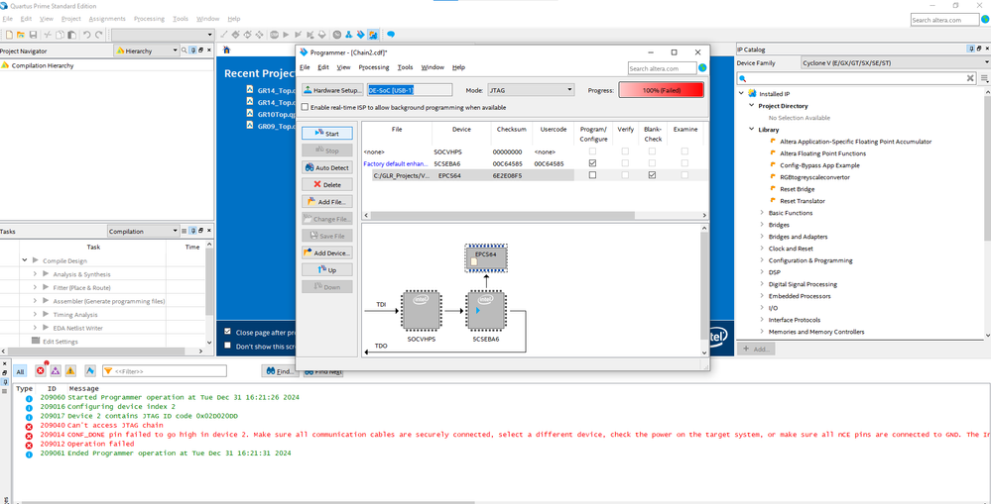Select the EPCS64 device in chain diagram
The width and height of the screenshot is (991, 504).
(x=485, y=259)
